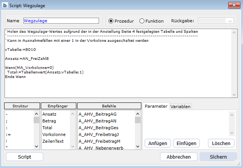Click the app icon in title bar
Viewport: 243px width, 168px height.
5,5
